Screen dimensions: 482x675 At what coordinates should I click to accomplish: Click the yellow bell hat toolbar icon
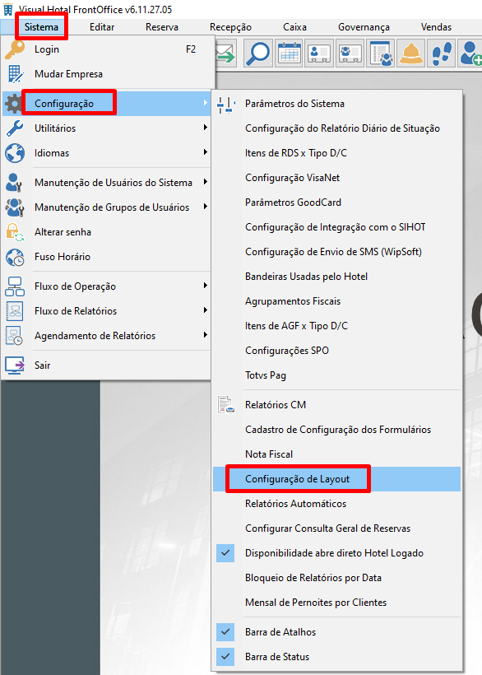[x=411, y=54]
